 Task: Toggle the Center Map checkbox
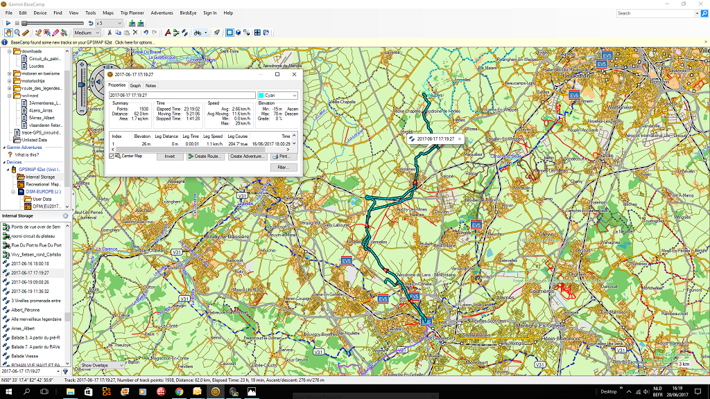click(x=112, y=156)
